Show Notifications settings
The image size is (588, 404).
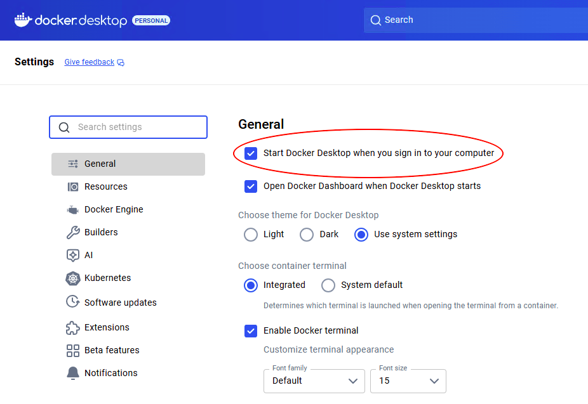point(128,374)
